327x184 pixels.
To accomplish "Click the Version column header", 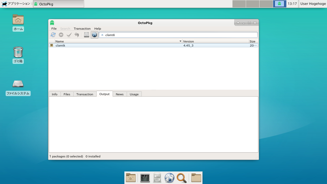I will tap(216, 41).
